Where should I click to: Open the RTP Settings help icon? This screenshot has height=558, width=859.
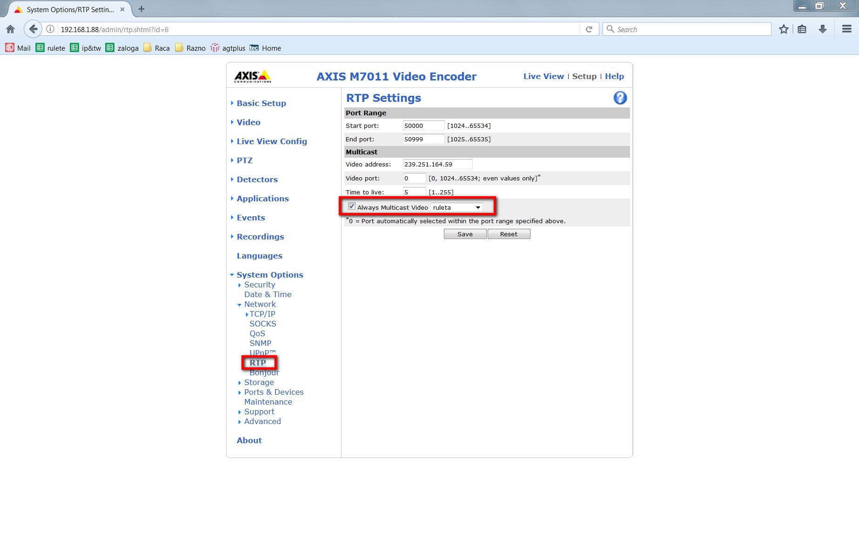[620, 98]
